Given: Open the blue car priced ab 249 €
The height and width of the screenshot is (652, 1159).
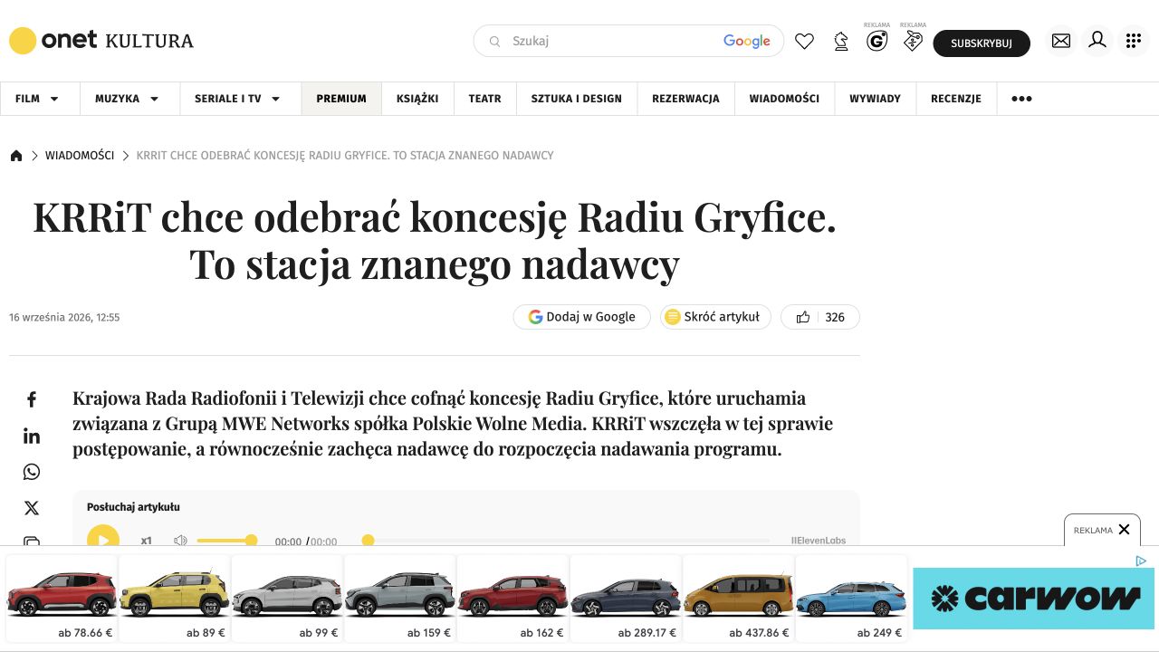Looking at the screenshot, I should pos(851,599).
